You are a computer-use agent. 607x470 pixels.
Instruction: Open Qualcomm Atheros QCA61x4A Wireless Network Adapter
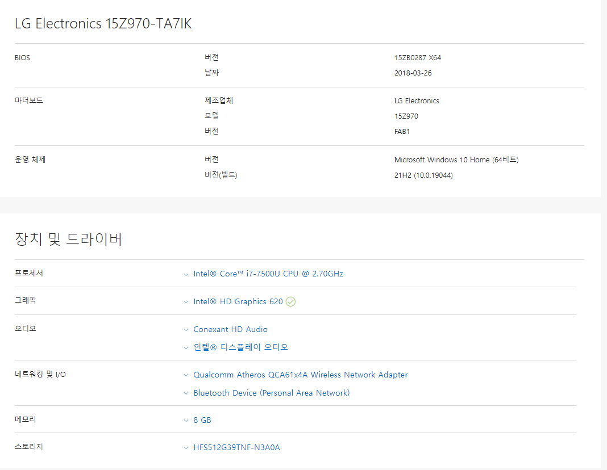coord(300,375)
